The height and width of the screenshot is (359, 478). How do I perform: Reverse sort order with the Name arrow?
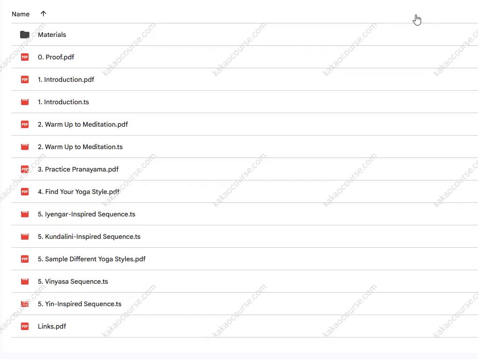tap(43, 14)
